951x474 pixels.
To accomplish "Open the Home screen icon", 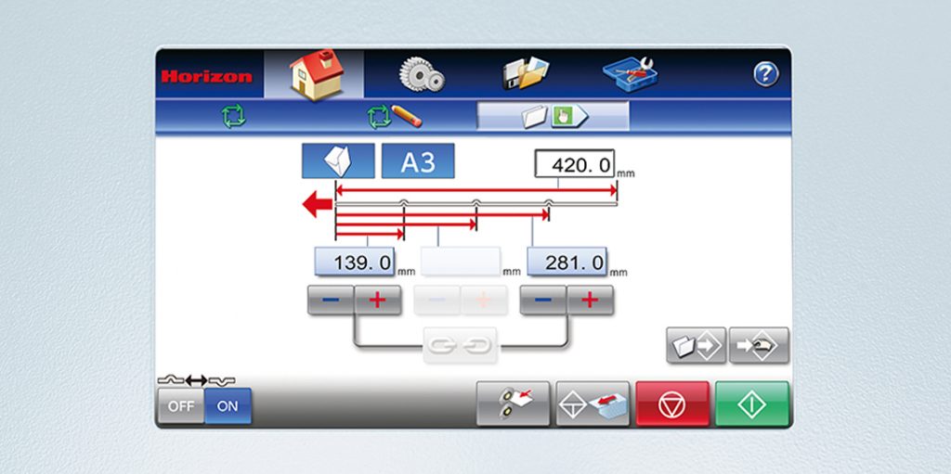I will 314,74.
